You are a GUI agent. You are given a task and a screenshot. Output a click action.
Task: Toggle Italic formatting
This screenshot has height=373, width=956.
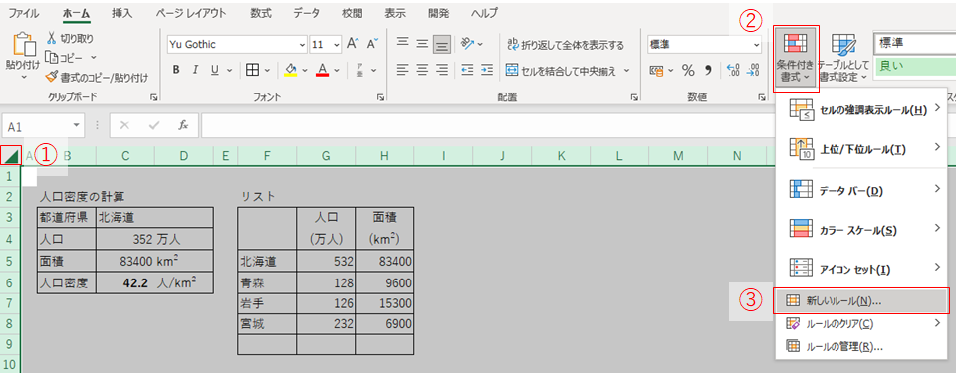pyautogui.click(x=195, y=70)
